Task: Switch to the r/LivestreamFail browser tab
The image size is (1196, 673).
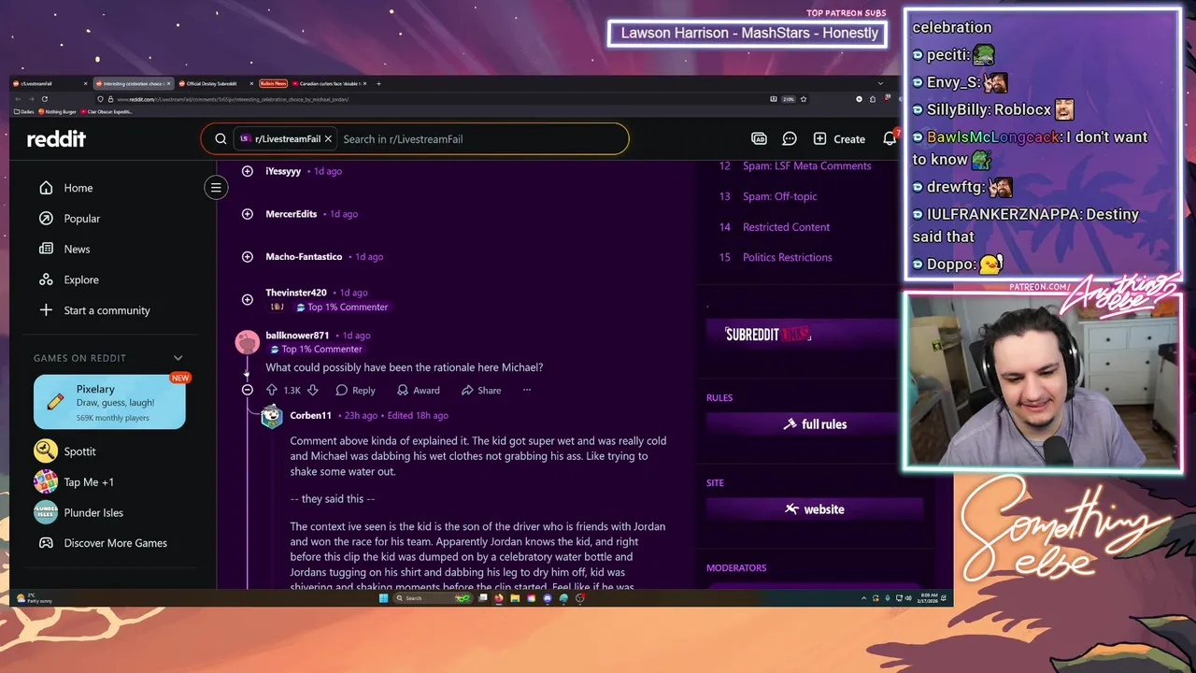Action: [x=49, y=83]
